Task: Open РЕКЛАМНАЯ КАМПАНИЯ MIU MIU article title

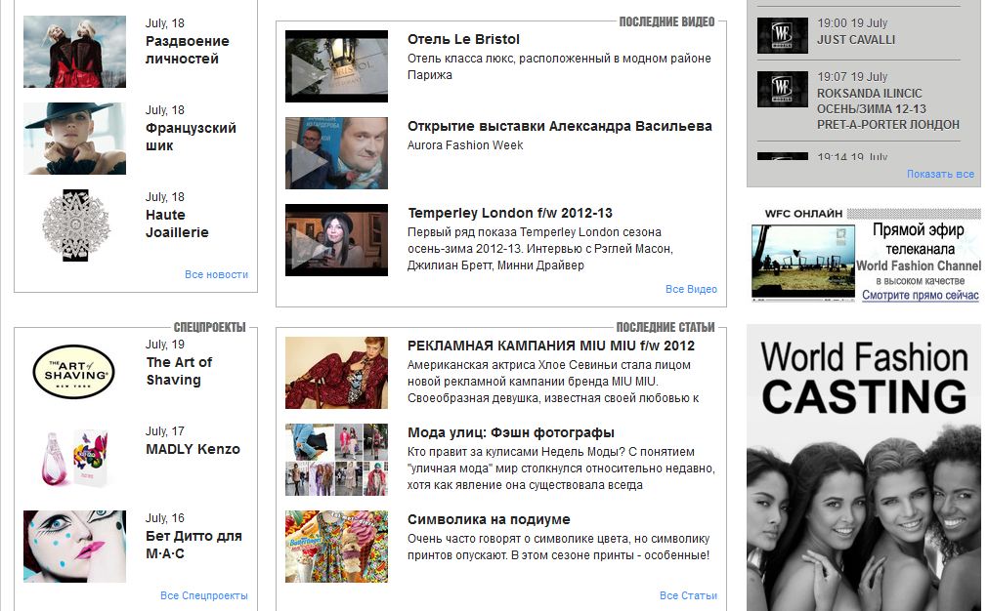Action: pyautogui.click(x=551, y=346)
